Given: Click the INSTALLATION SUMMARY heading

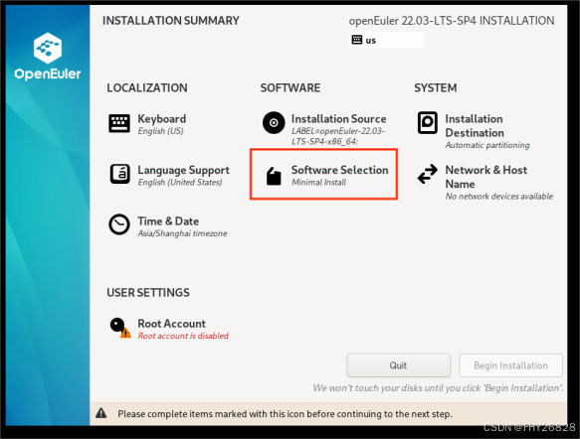Looking at the screenshot, I should [x=171, y=21].
